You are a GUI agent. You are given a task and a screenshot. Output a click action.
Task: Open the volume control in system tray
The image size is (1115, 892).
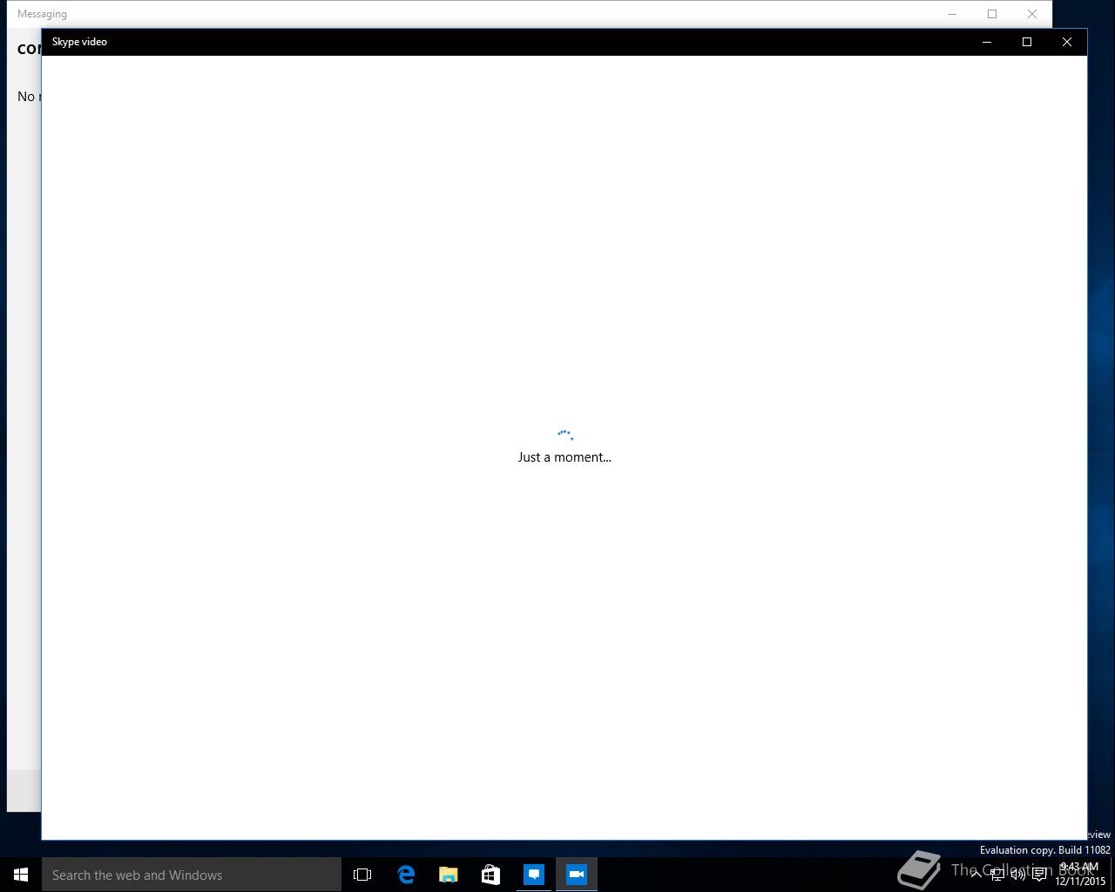(x=1017, y=875)
